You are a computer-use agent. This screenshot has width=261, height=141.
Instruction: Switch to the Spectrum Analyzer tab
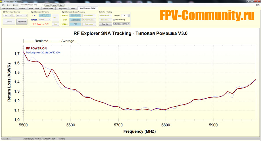tap(8, 8)
